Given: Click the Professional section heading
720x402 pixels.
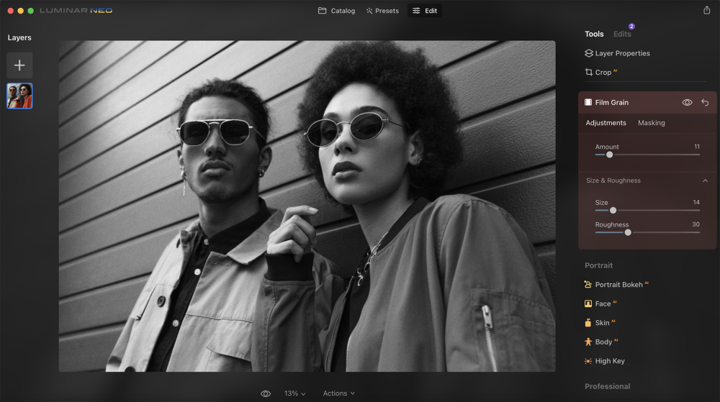Looking at the screenshot, I should pyautogui.click(x=607, y=386).
